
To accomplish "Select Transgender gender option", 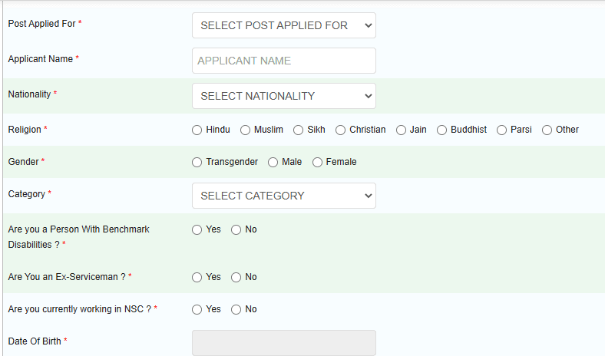I will (x=197, y=162).
